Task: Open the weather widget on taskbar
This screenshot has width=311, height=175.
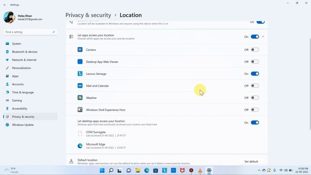Action: coord(12,171)
